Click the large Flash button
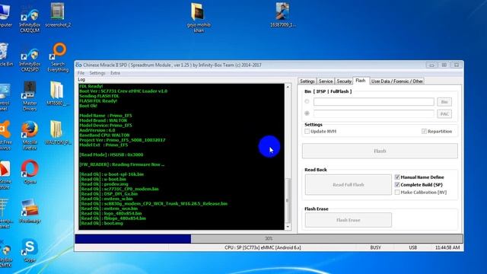The width and height of the screenshot is (487, 274). pos(380,151)
